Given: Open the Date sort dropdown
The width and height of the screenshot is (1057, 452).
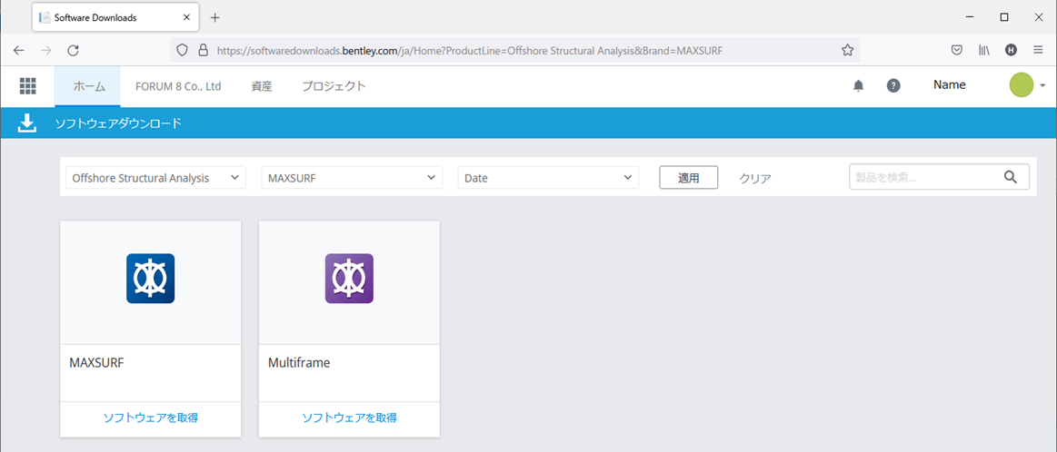Looking at the screenshot, I should 548,178.
